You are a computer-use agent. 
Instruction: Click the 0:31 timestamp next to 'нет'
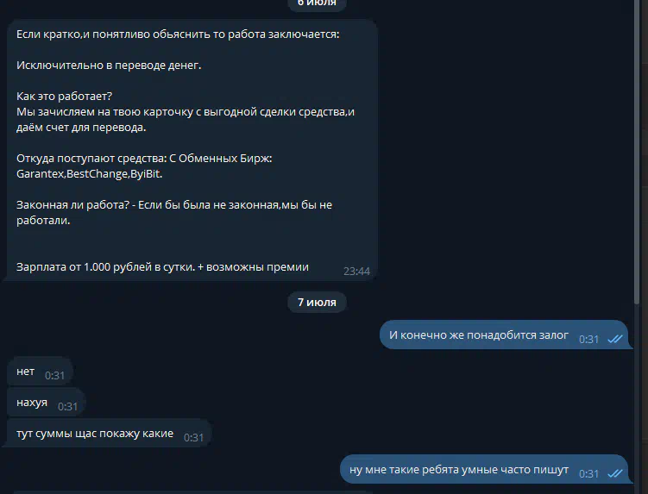(54, 375)
